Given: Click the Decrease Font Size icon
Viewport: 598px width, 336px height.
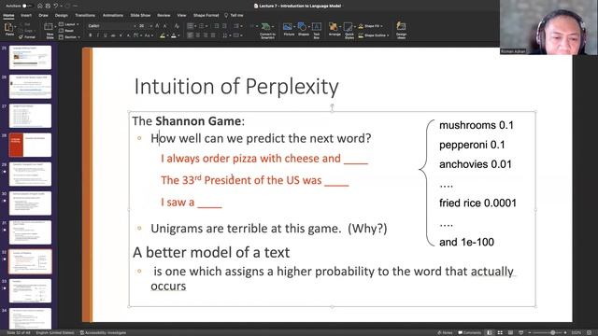Looking at the screenshot, I should [x=164, y=26].
